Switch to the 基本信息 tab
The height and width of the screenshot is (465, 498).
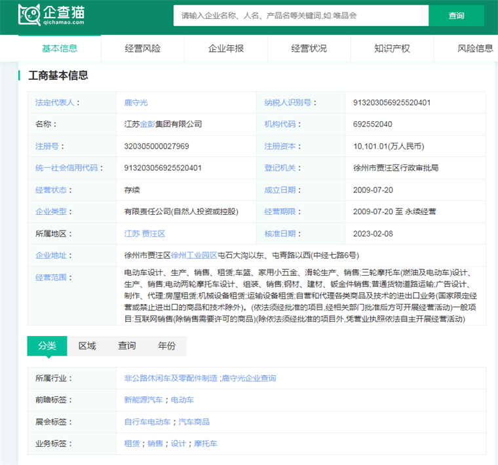tap(60, 48)
